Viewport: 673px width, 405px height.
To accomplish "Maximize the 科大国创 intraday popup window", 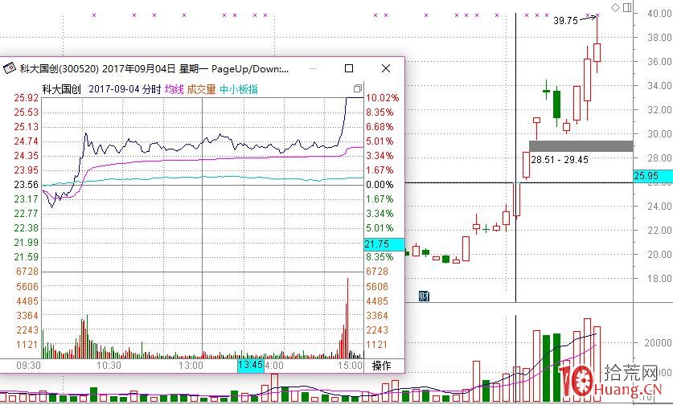I will point(349,69).
